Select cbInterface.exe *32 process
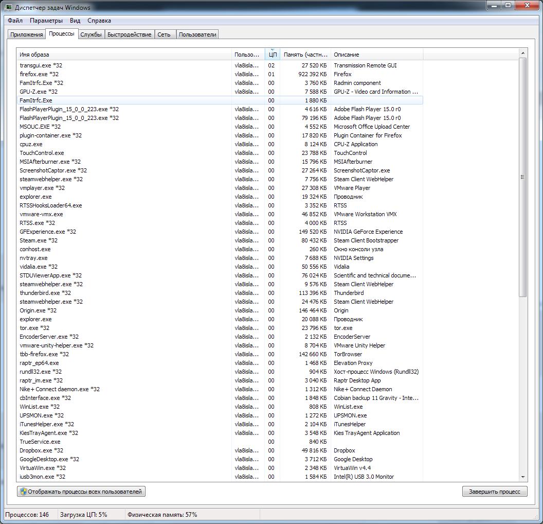This screenshot has height=524, width=543. pos(220,398)
